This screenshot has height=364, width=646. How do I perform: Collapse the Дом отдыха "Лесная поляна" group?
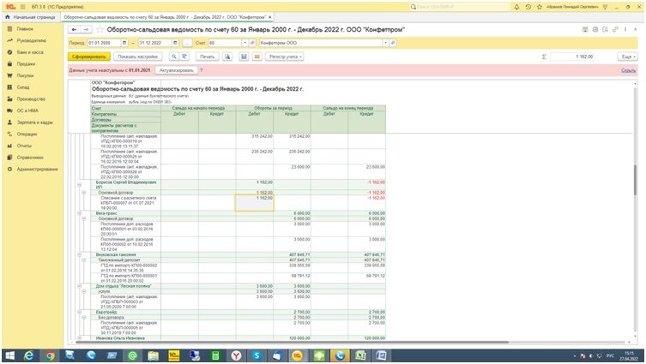click(x=79, y=286)
